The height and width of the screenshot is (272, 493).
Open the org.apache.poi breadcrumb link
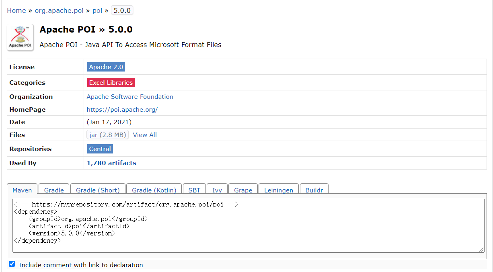coord(59,10)
